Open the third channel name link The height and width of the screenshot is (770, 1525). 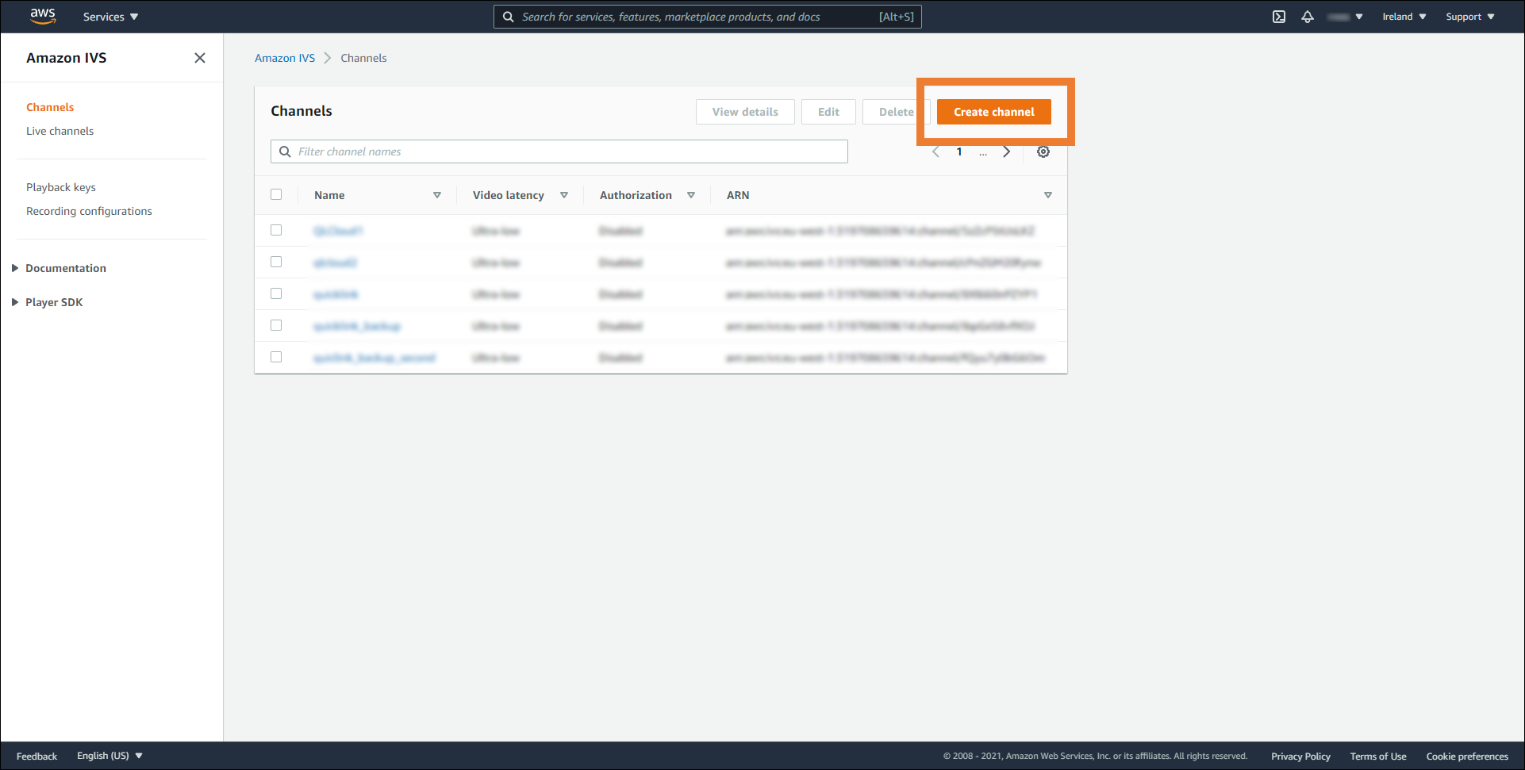point(336,294)
